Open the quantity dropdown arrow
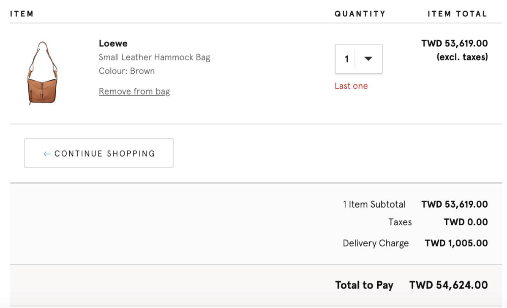507x308 pixels. coord(368,59)
